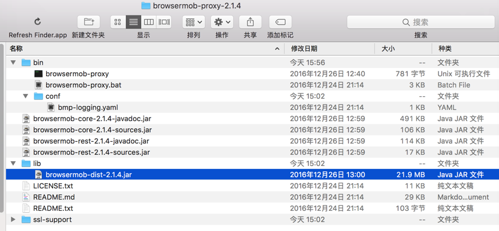Image resolution: width=499 pixels, height=231 pixels.
Task: Select browsermob-rest-2.1.4-sources.jar icon
Action: tap(26, 152)
